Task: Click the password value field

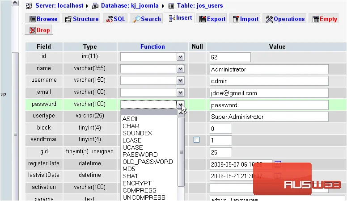Action: click(269, 105)
